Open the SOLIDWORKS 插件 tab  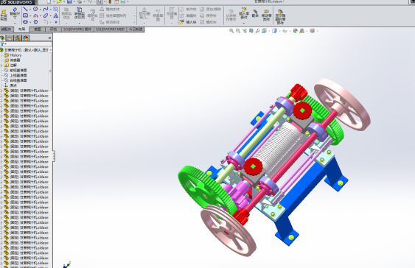point(77,29)
